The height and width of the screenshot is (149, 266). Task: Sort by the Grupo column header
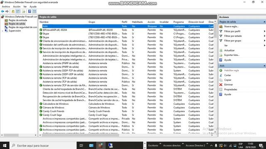[104, 22]
